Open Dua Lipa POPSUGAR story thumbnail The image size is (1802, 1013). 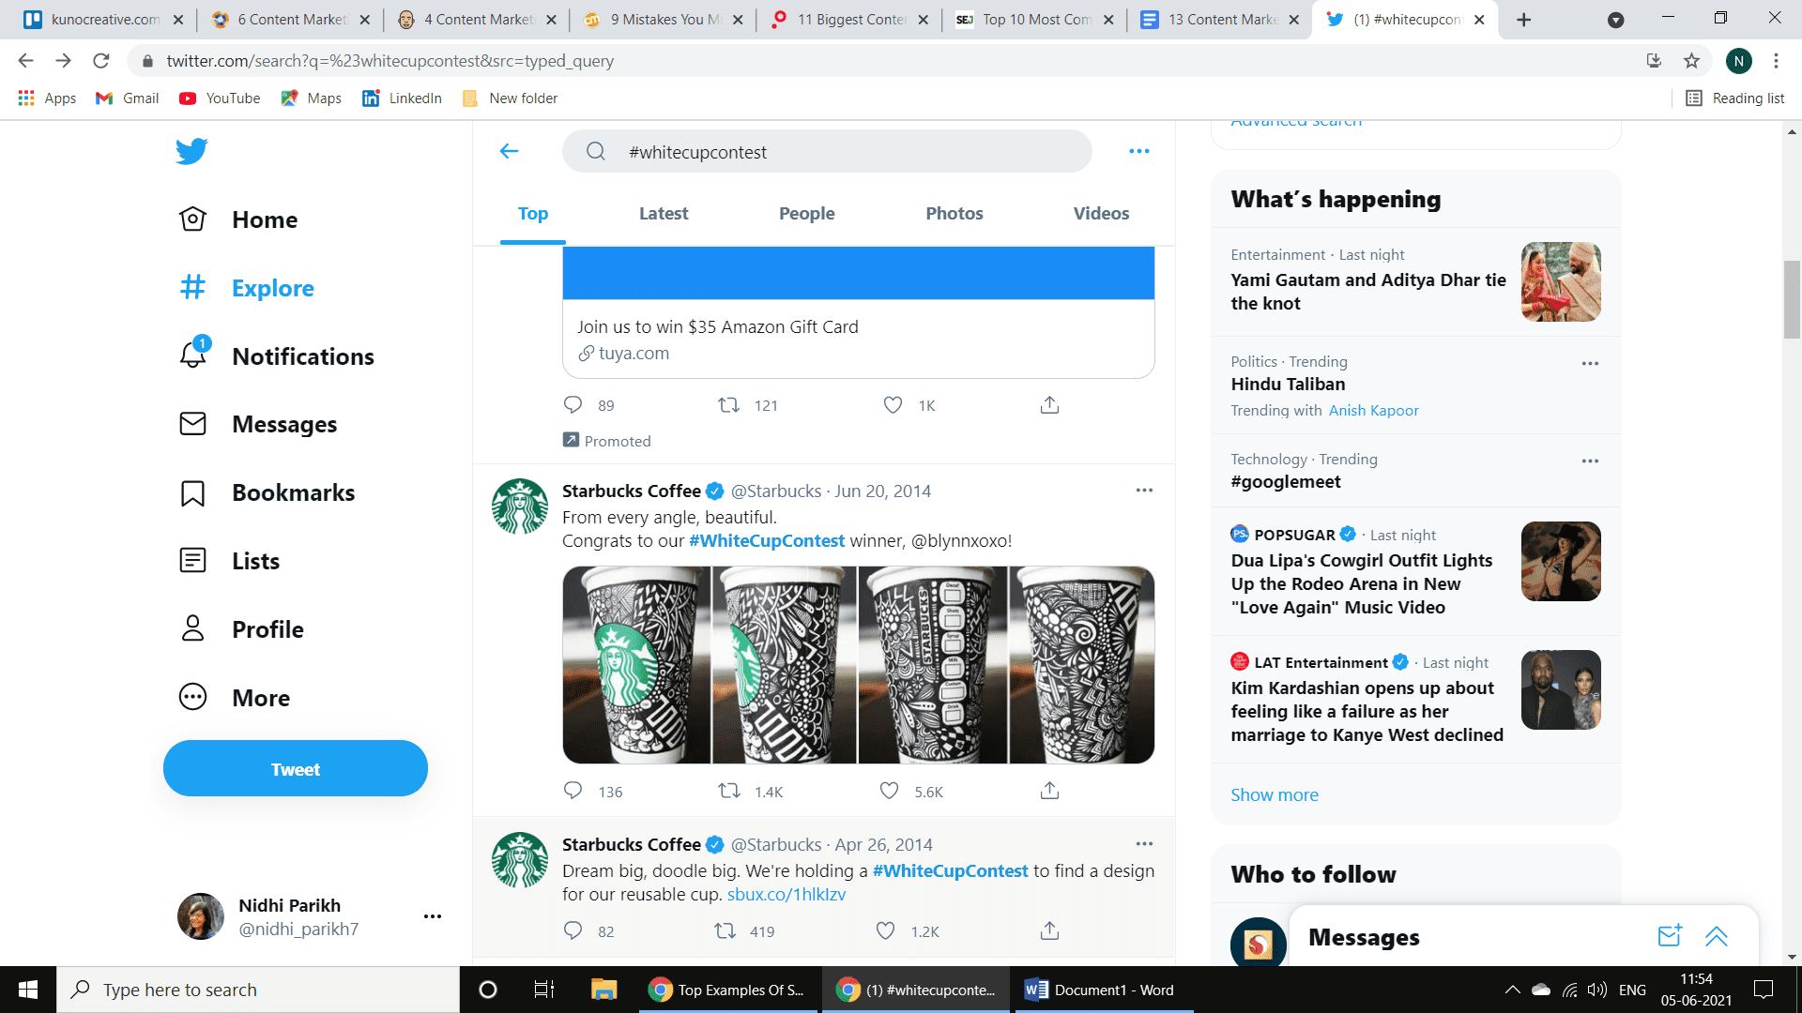click(x=1561, y=561)
